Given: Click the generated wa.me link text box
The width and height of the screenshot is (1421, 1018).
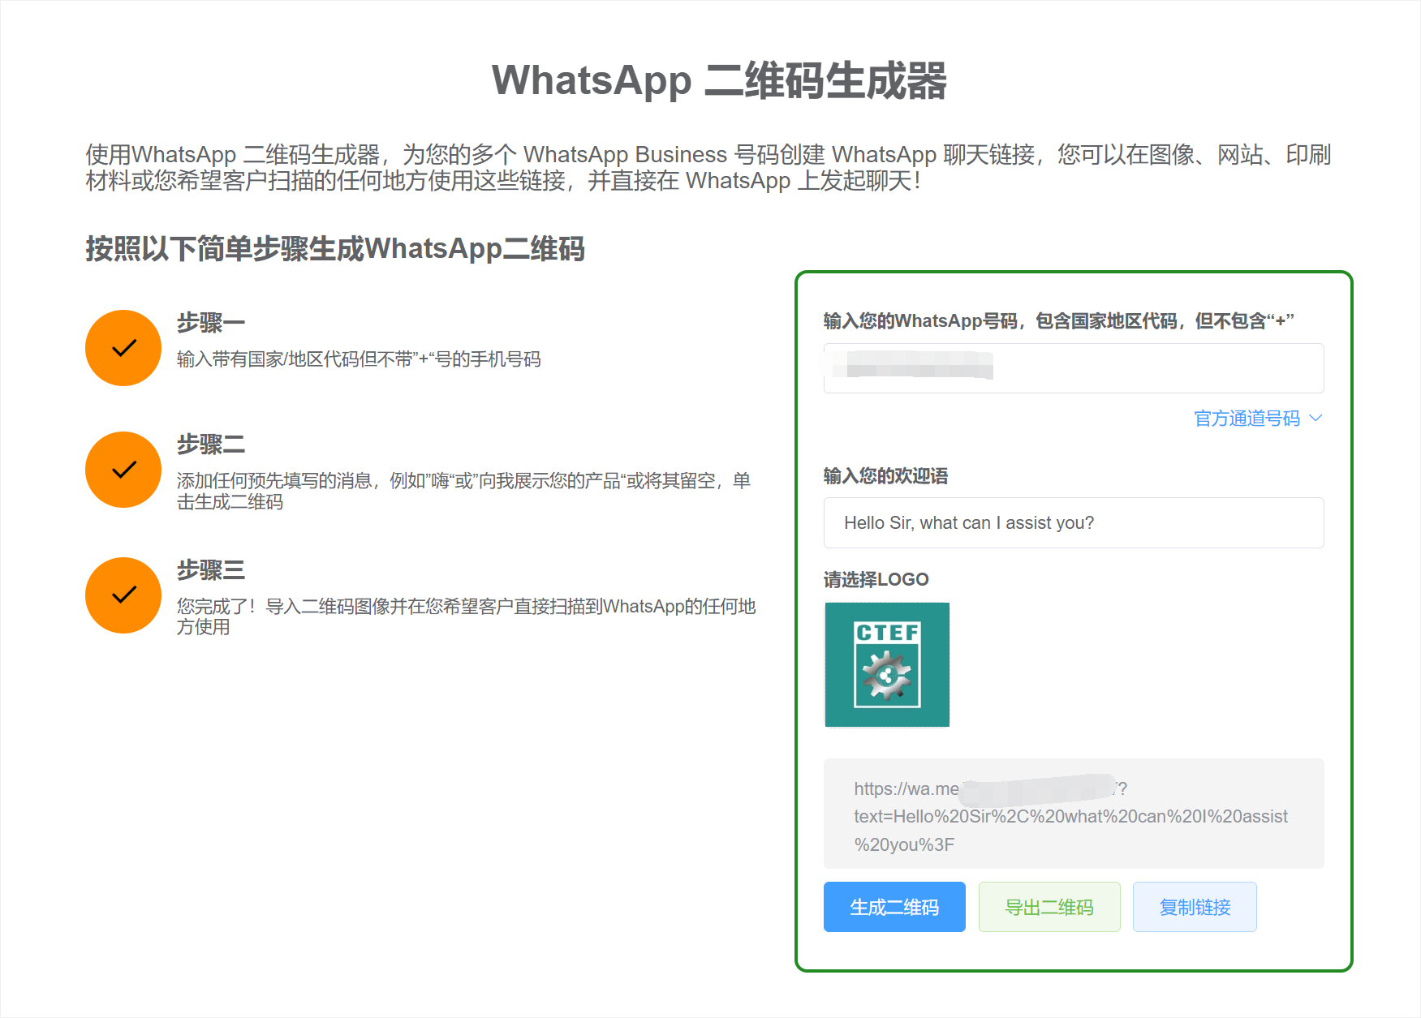Looking at the screenshot, I should coord(1074,814).
